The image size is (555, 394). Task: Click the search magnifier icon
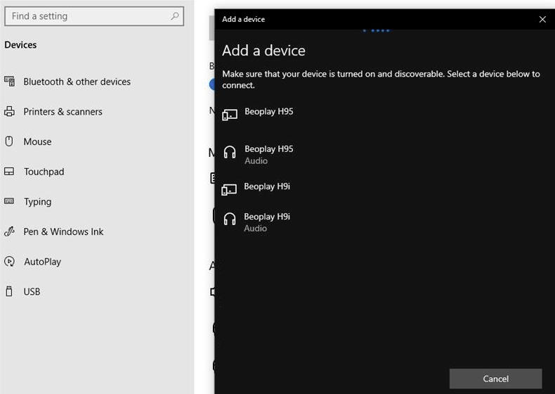(175, 16)
